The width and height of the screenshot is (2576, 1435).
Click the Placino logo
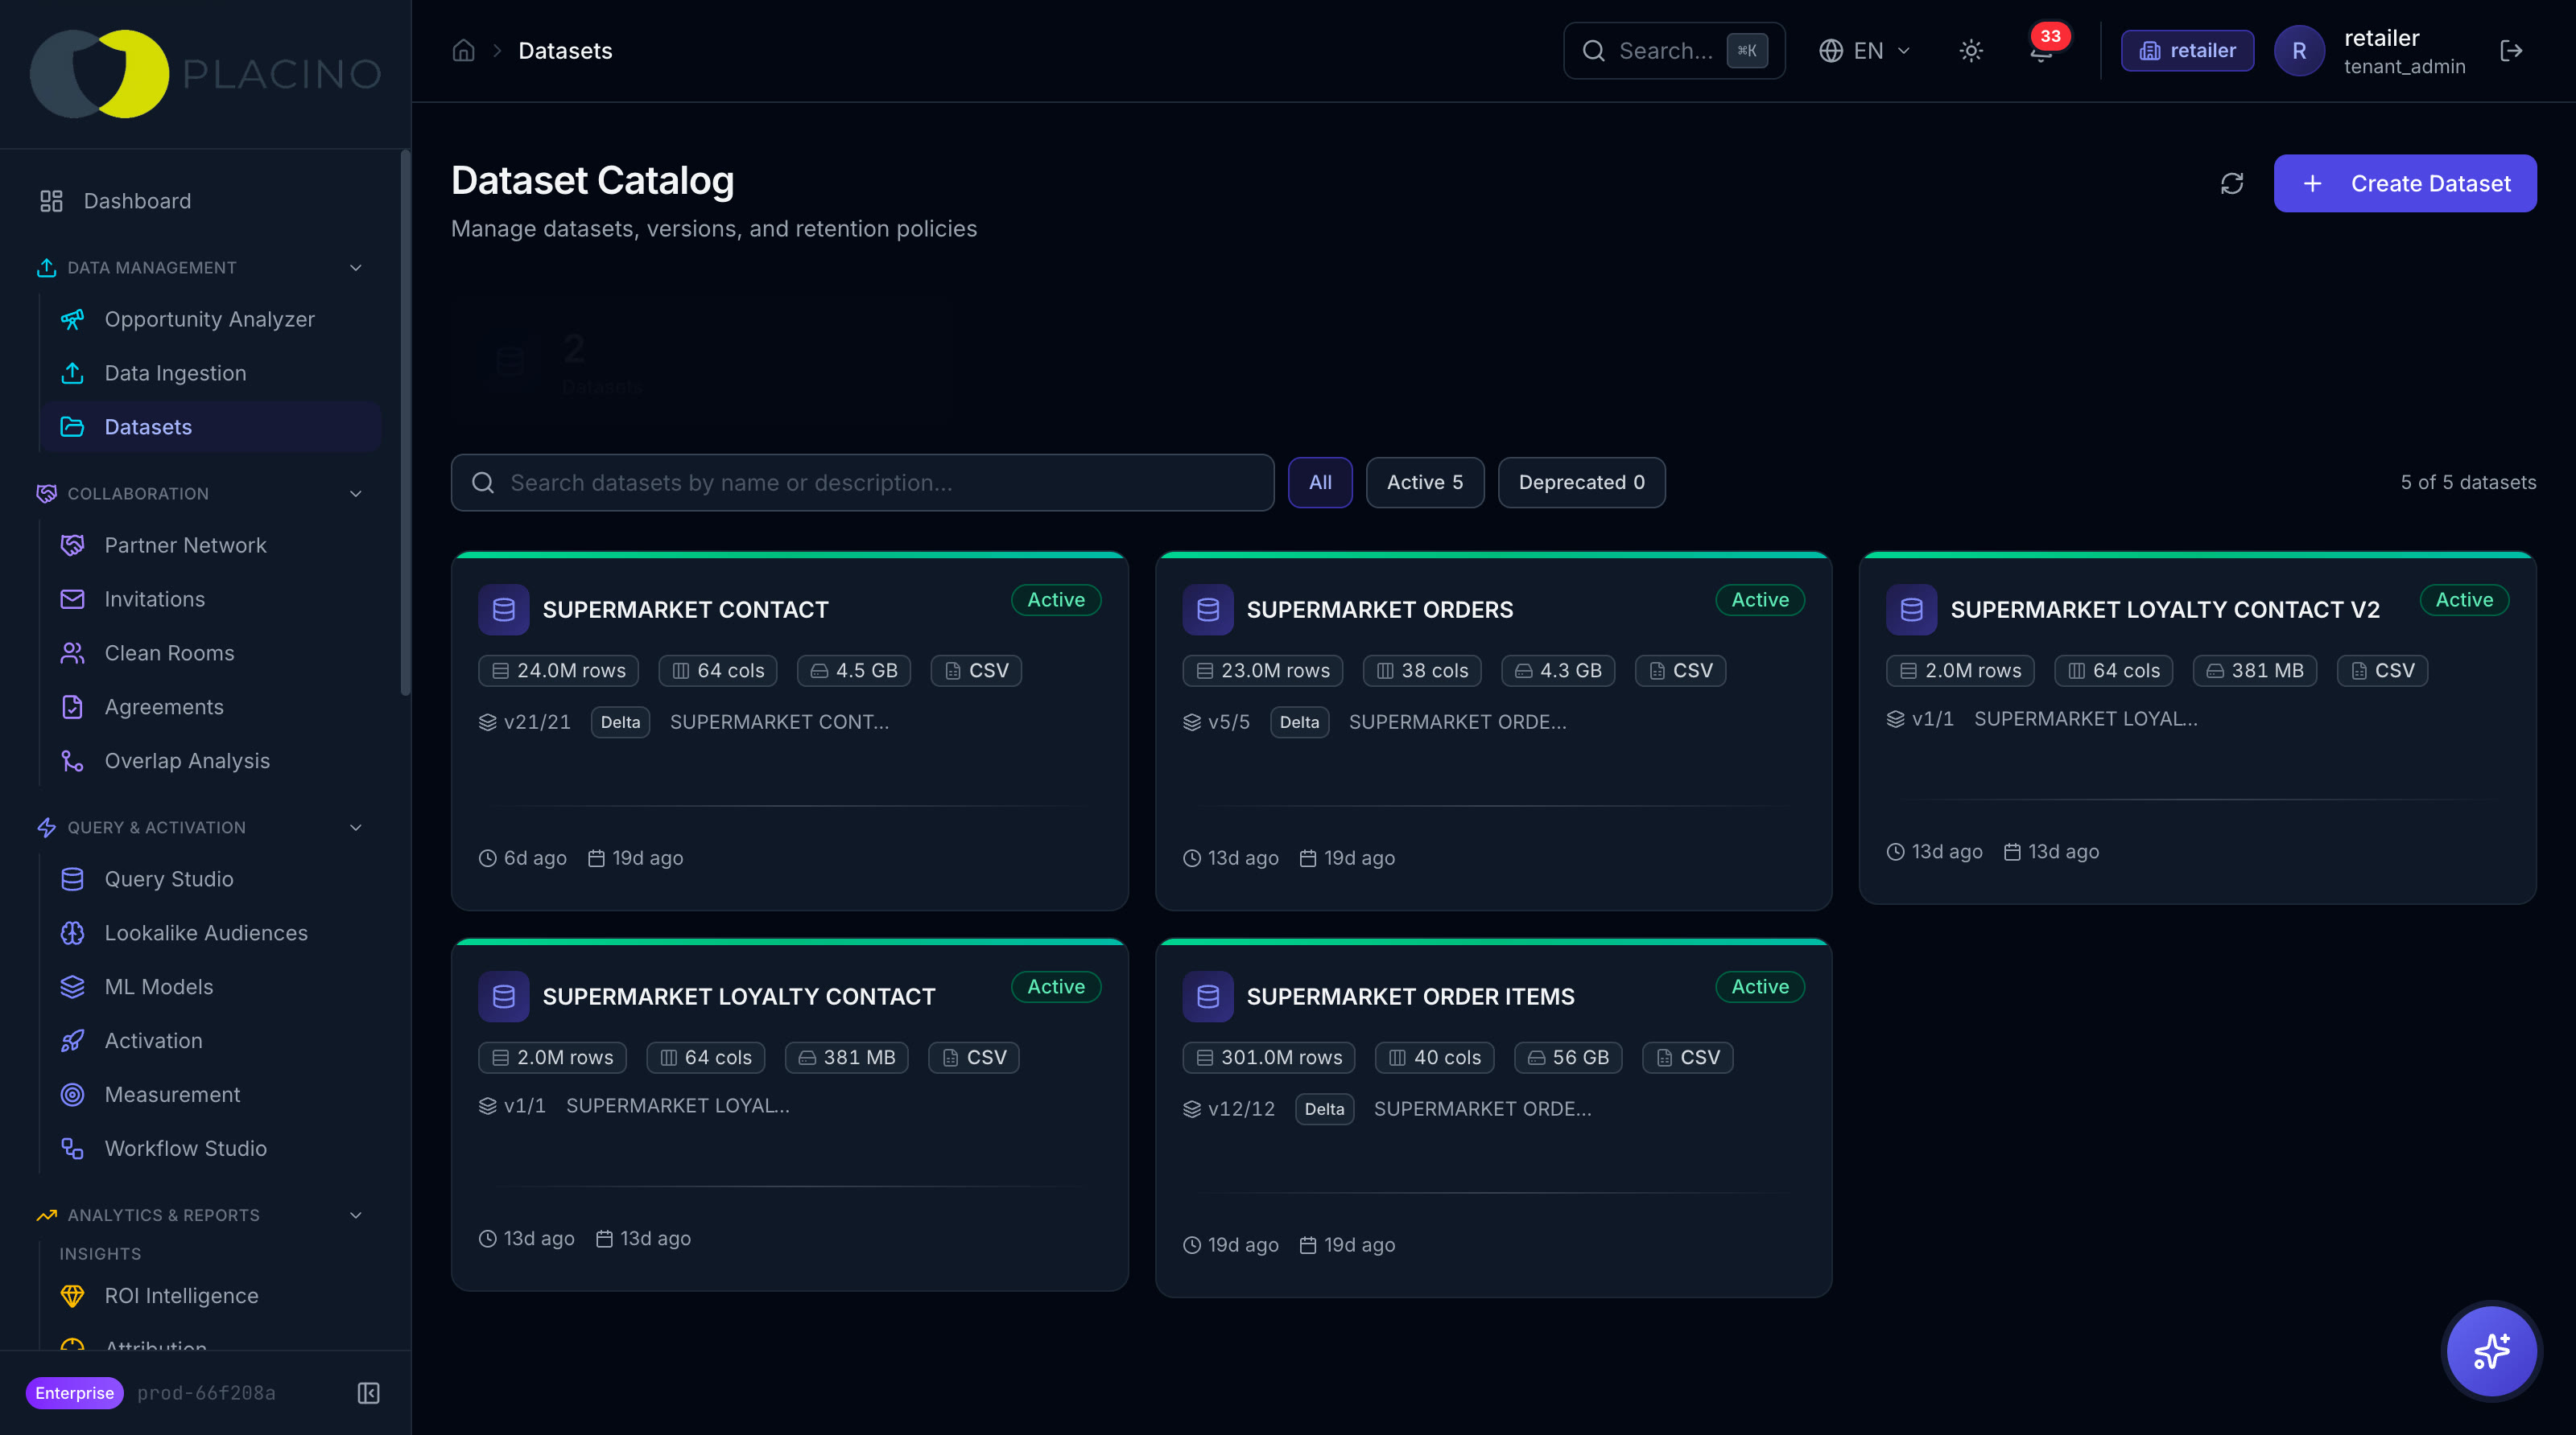pyautogui.click(x=205, y=74)
